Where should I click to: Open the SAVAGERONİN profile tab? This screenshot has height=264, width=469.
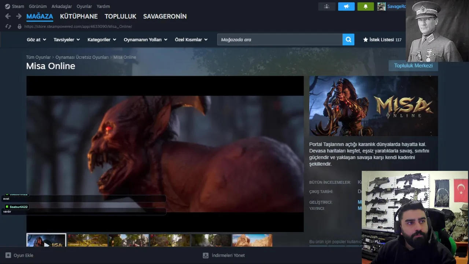point(165,16)
